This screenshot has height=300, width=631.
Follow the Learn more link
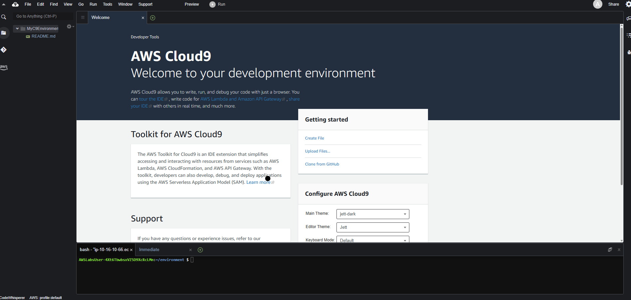[x=258, y=182]
